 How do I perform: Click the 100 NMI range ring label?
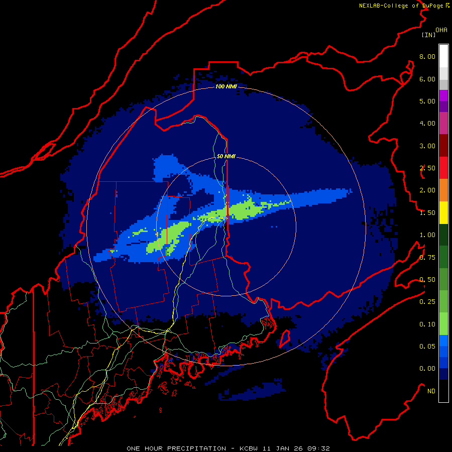tap(226, 86)
